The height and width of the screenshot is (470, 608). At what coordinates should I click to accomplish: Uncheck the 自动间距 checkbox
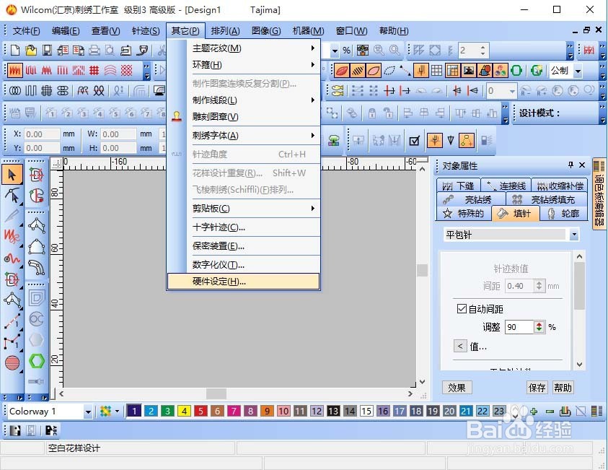pyautogui.click(x=461, y=308)
